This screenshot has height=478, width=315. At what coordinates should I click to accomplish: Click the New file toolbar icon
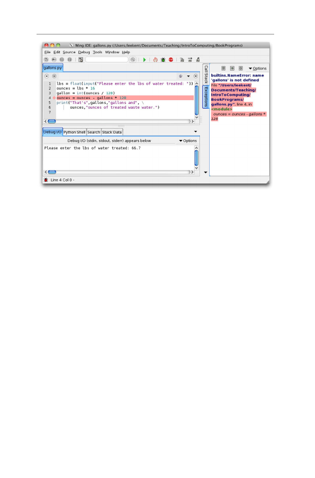coord(46,60)
